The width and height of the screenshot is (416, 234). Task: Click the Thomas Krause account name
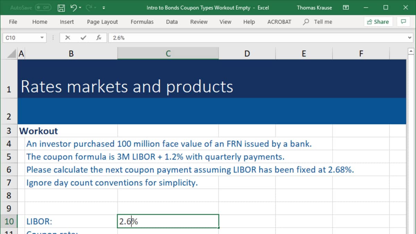[314, 8]
